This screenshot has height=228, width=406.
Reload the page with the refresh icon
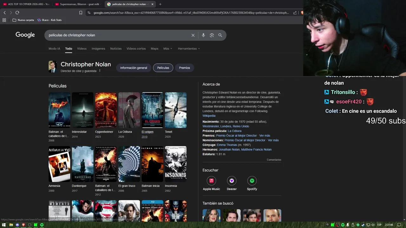17,13
